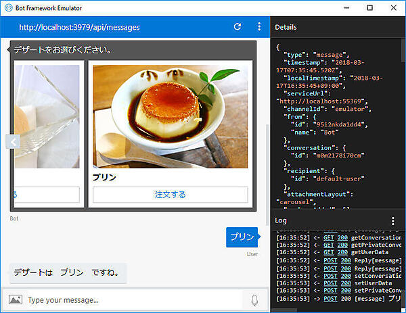
Task: Click the Log panel header label
Action: tap(281, 220)
